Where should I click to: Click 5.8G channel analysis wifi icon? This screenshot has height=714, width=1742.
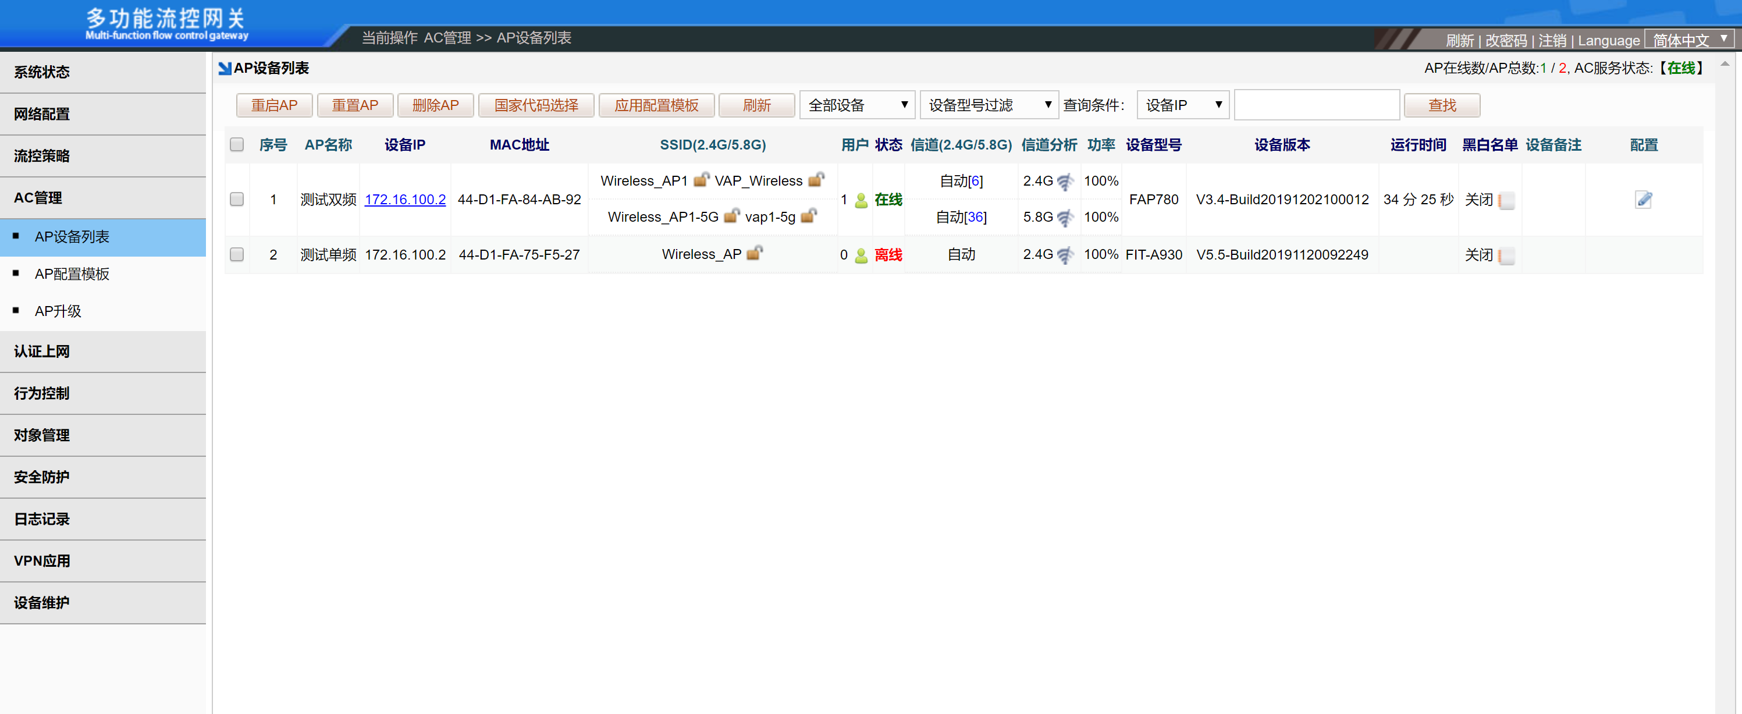[1065, 218]
